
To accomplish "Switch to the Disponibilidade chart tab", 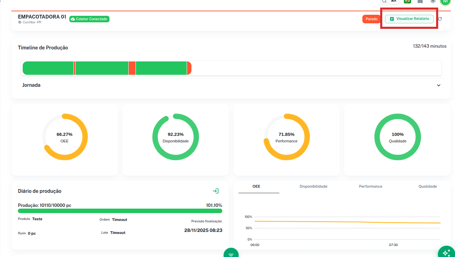I will coord(313,186).
